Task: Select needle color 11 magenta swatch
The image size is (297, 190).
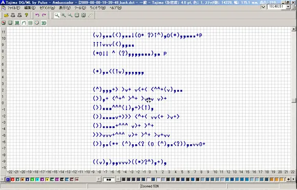Action: (x=57, y=179)
